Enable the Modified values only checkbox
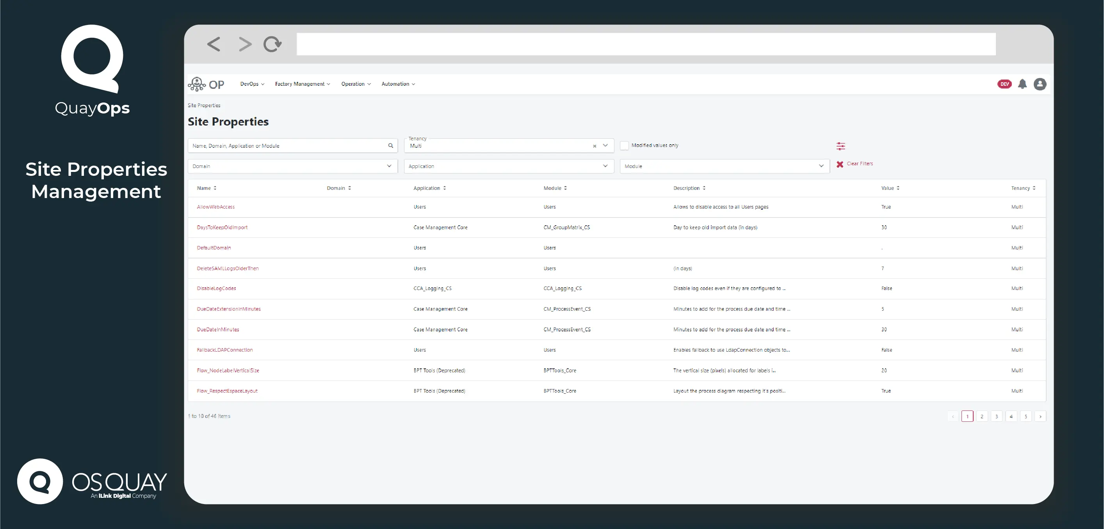The height and width of the screenshot is (529, 1104). (x=625, y=145)
